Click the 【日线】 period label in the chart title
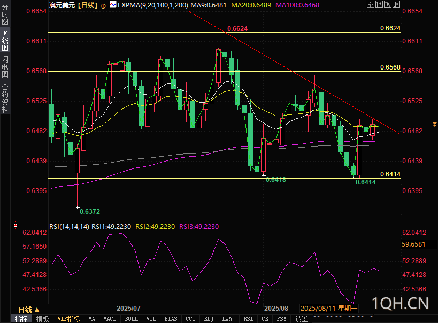This screenshot has height=323, width=438. click(88, 5)
